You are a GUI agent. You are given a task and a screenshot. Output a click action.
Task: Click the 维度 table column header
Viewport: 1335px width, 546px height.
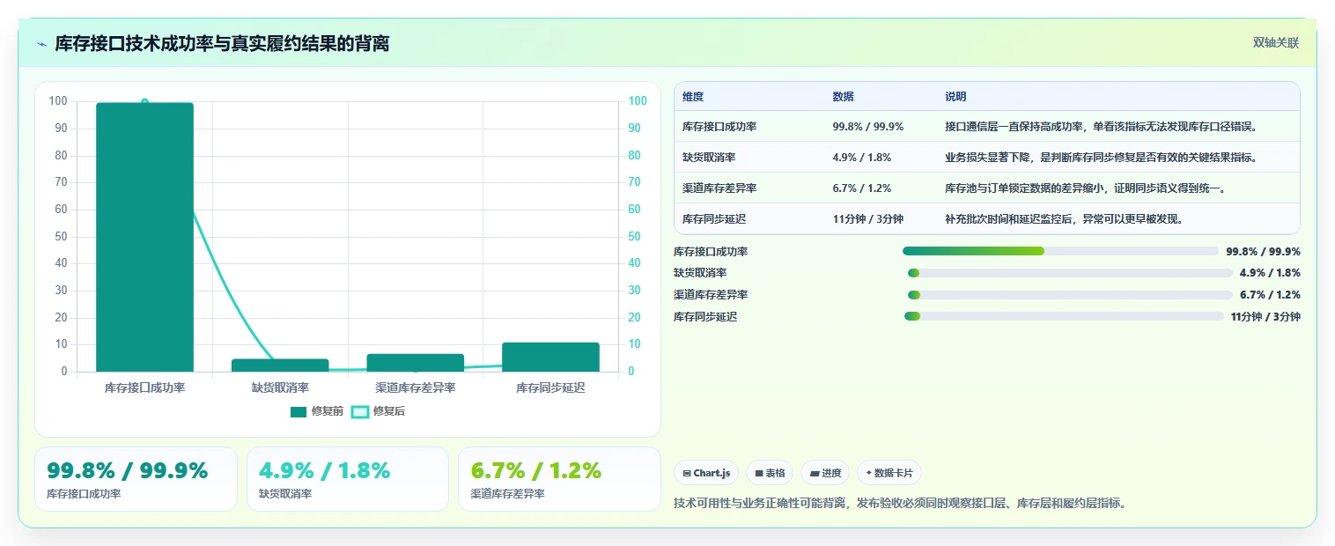pos(693,97)
